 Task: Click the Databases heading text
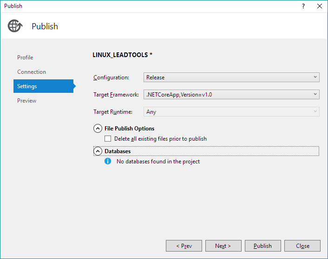coord(118,151)
